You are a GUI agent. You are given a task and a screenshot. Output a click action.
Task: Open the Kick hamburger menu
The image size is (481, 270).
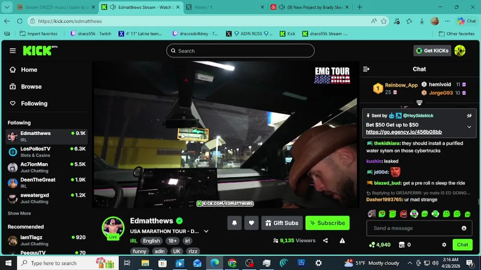coord(13,51)
